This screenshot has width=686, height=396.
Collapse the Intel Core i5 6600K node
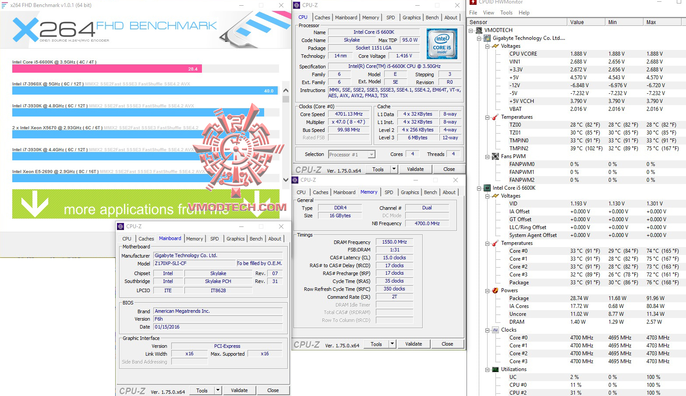coord(479,188)
